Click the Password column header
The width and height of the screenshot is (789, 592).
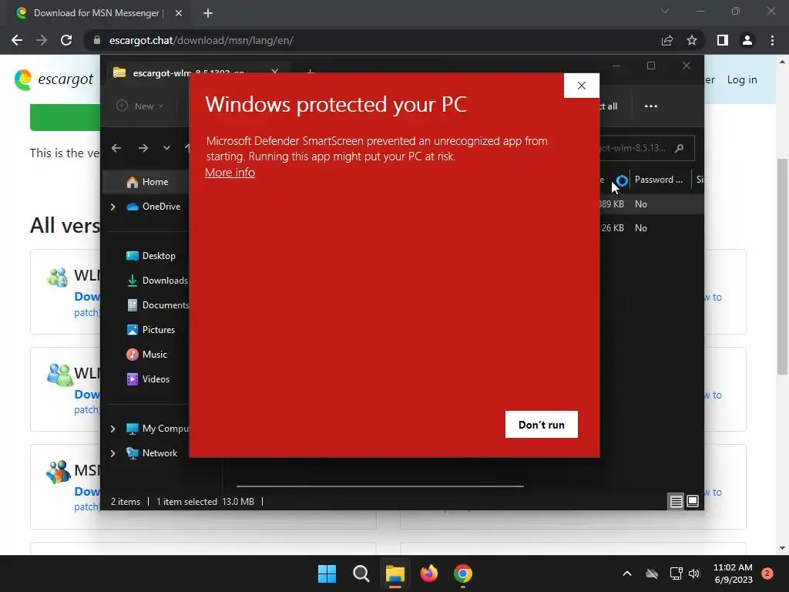[659, 180]
